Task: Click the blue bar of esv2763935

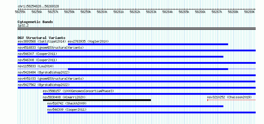Action: pyautogui.click(x=148, y=44)
